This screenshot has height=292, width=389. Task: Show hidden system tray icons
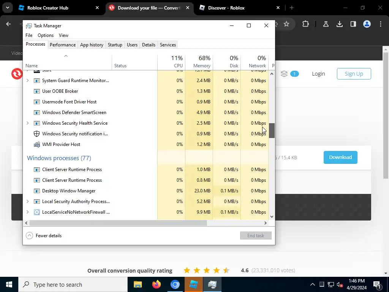(313, 284)
